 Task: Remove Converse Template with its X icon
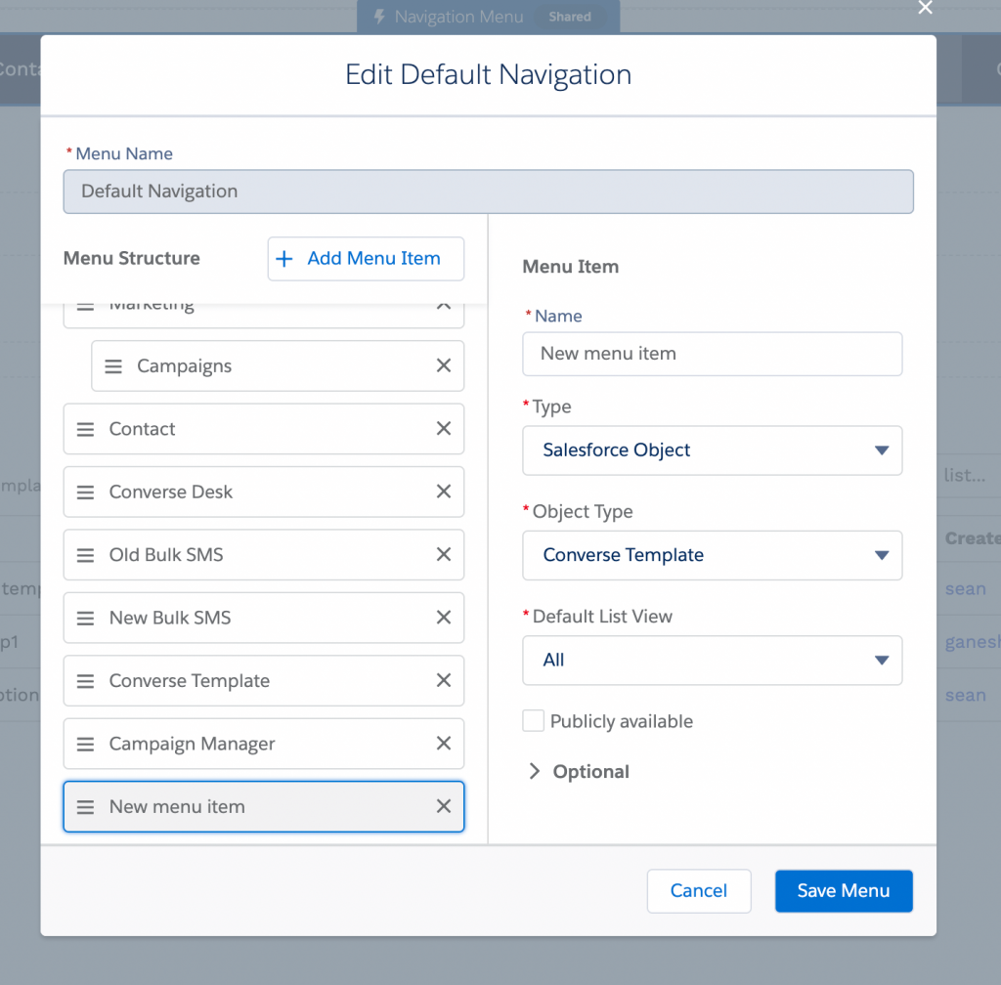[x=443, y=681]
